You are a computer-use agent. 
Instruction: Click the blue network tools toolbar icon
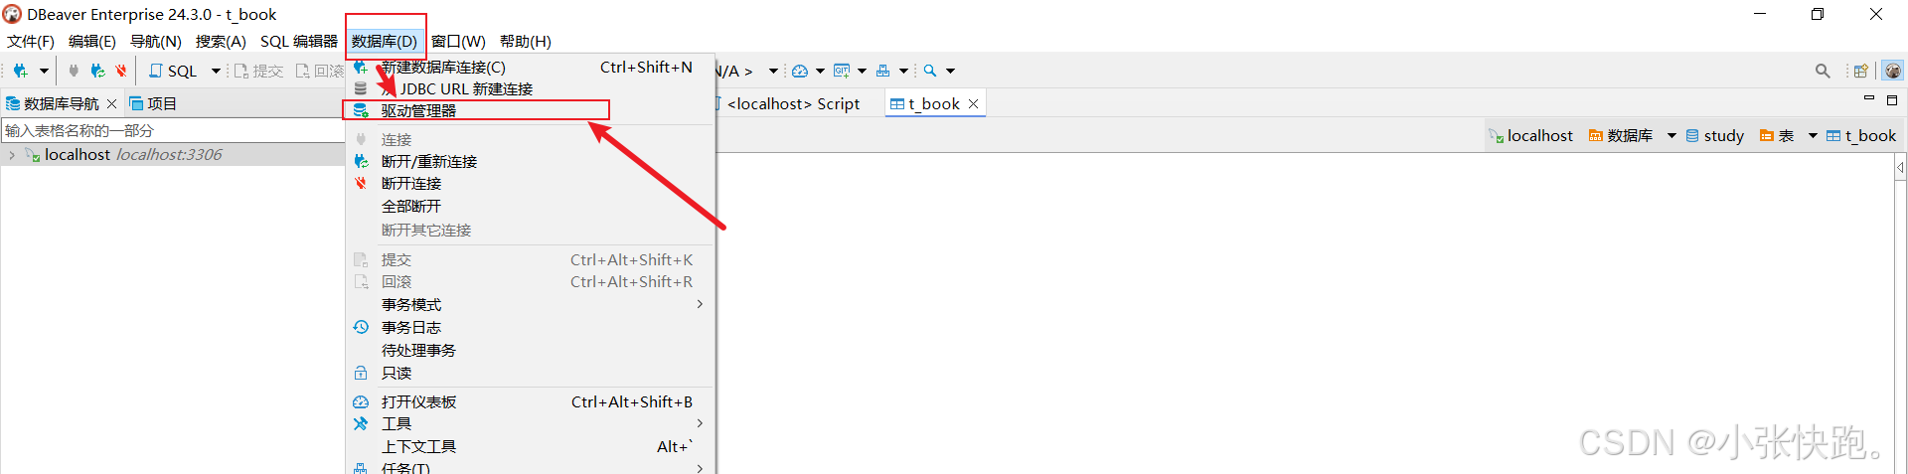[x=882, y=71]
